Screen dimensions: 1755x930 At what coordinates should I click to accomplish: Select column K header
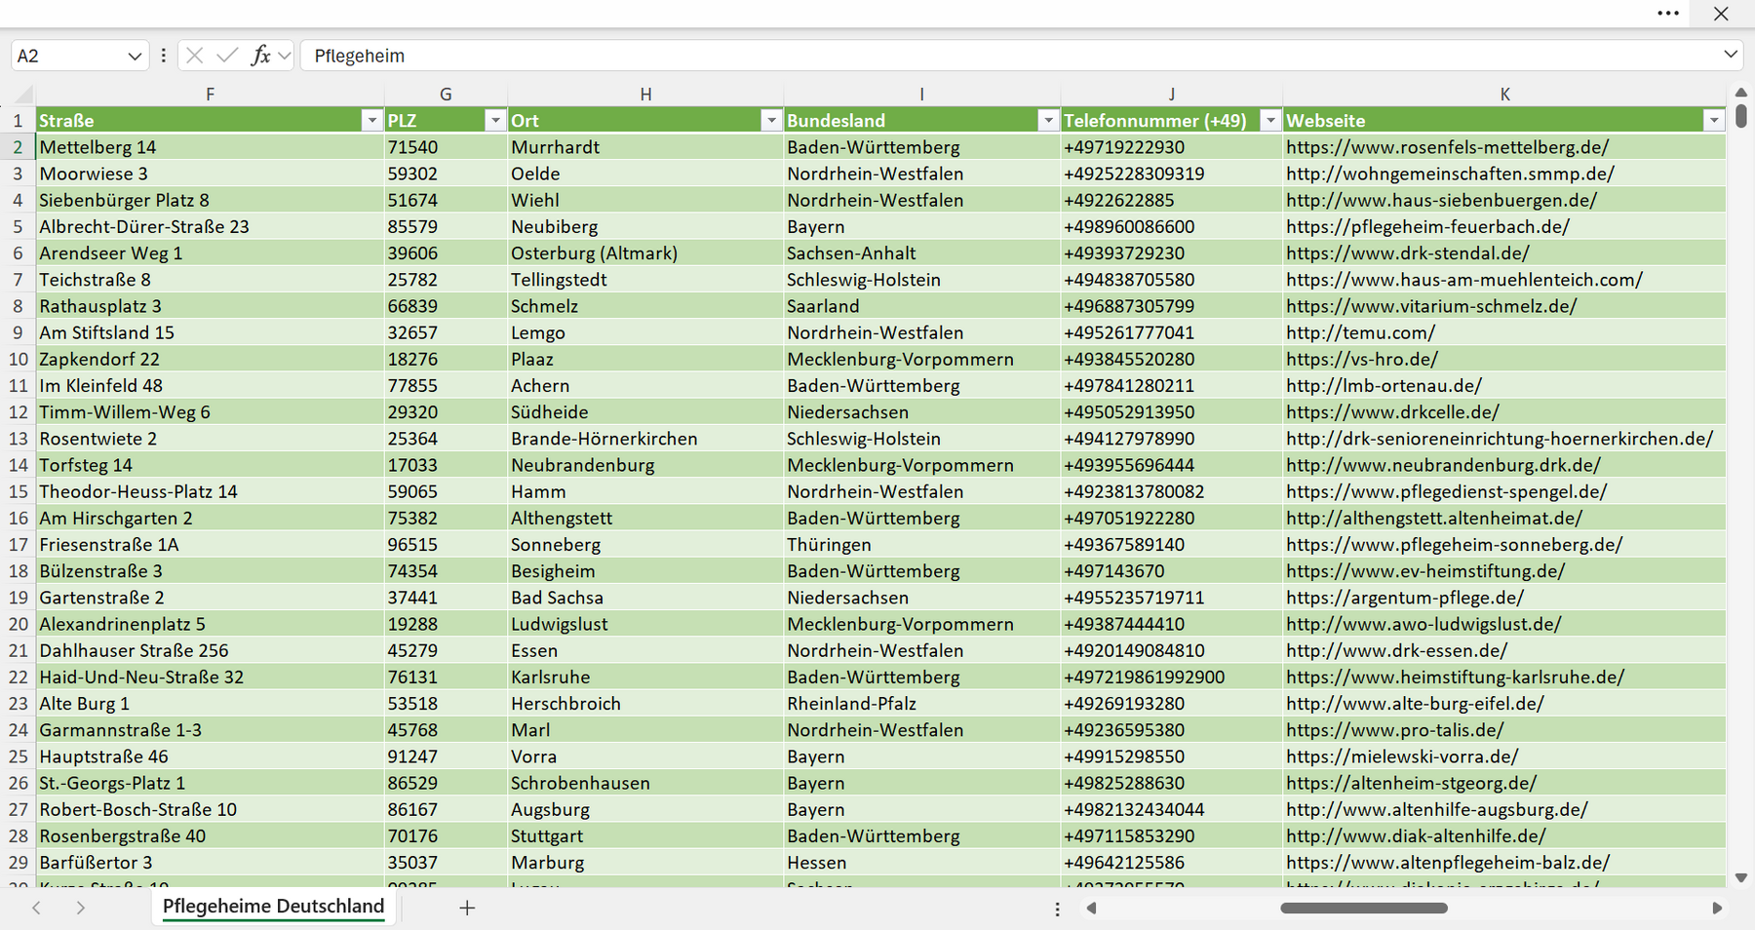tap(1504, 95)
